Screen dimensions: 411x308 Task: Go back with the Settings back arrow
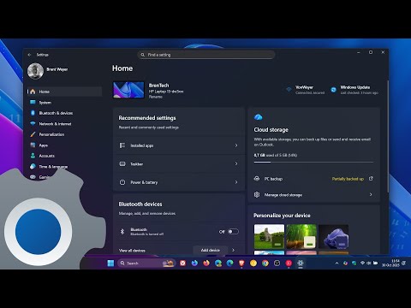[29, 55]
